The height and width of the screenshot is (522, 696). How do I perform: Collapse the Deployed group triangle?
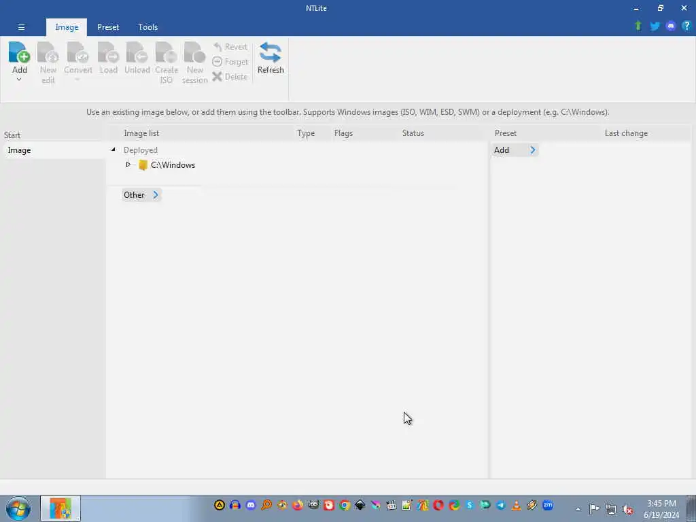pos(114,150)
